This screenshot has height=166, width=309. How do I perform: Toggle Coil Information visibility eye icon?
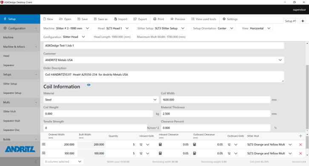tap(89, 85)
